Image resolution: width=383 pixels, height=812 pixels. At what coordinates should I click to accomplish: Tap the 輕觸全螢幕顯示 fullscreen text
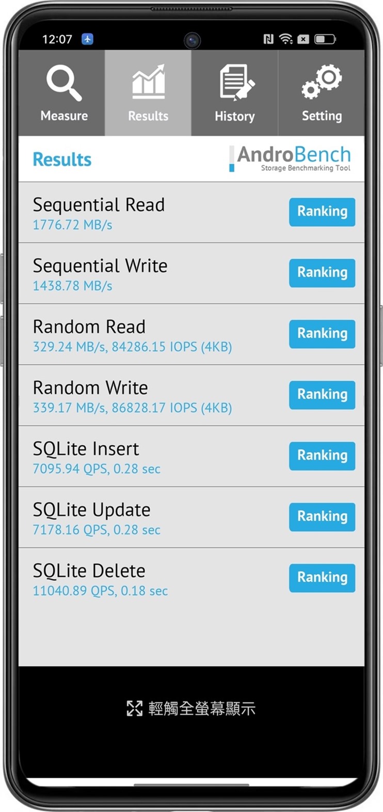202,708
